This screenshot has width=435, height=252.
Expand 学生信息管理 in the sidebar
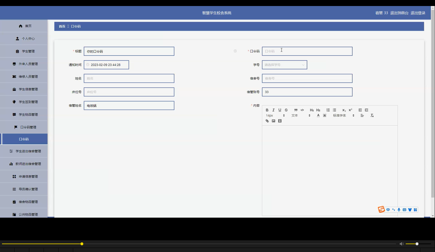point(24,89)
